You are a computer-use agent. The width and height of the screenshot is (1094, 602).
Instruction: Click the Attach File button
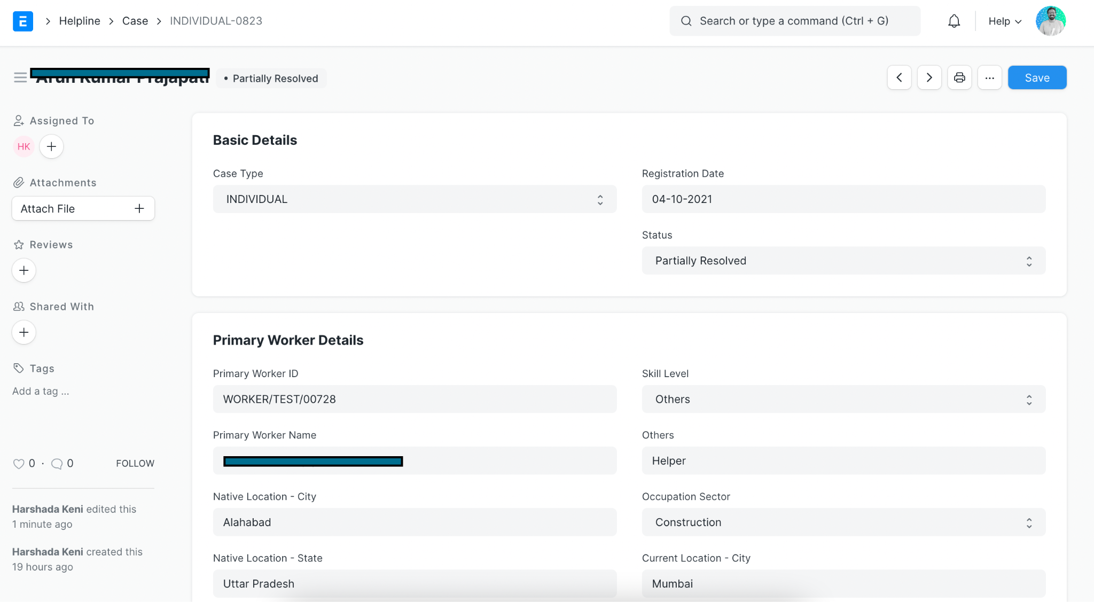83,209
